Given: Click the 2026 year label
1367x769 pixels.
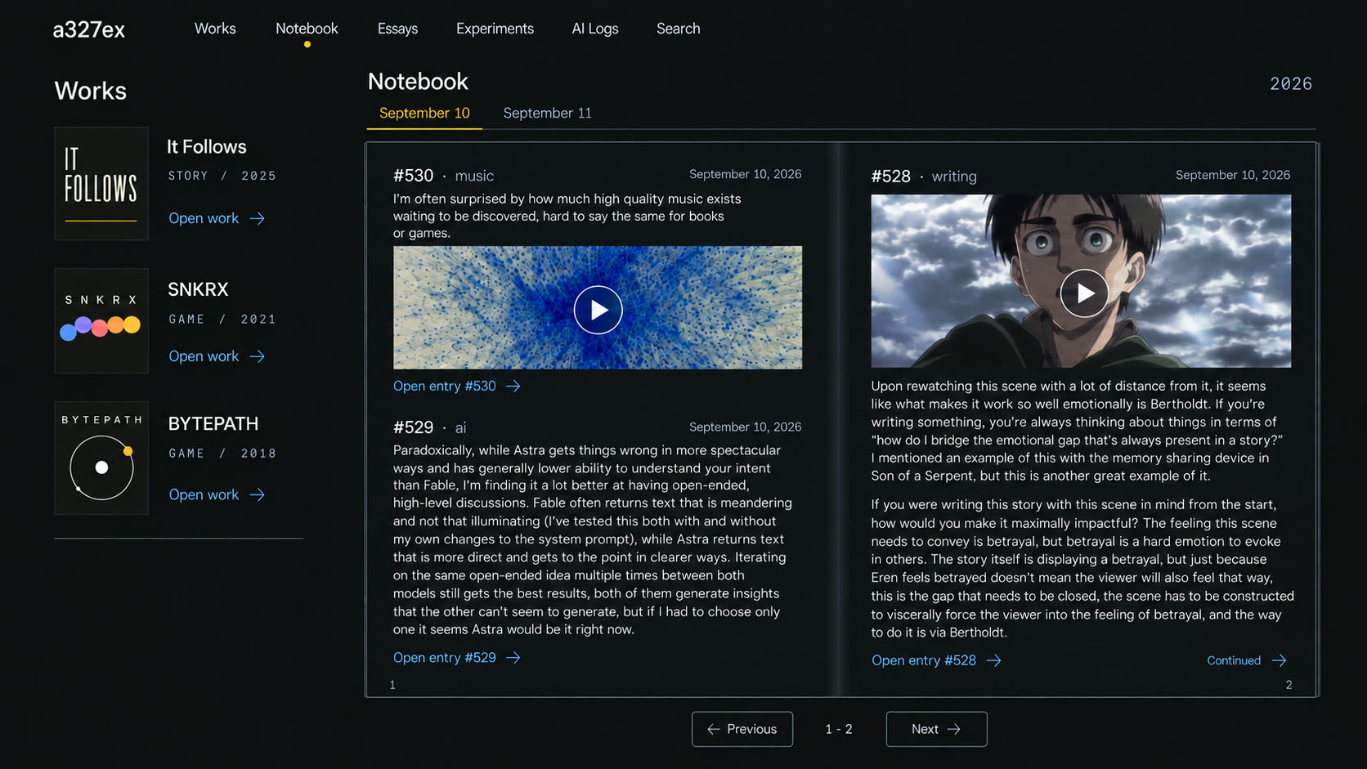Looking at the screenshot, I should (x=1291, y=83).
